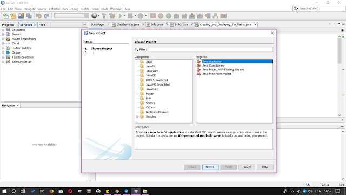The width and height of the screenshot is (346, 195).
Task: Select the Maven category
Action: (x=150, y=94)
